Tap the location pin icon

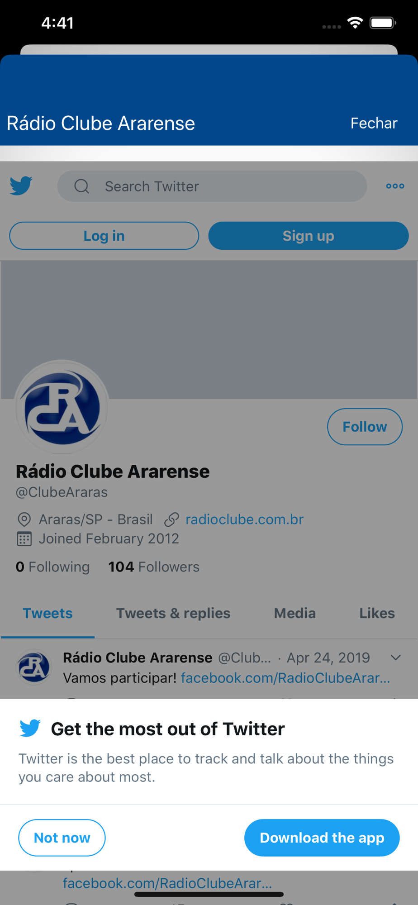click(x=24, y=519)
